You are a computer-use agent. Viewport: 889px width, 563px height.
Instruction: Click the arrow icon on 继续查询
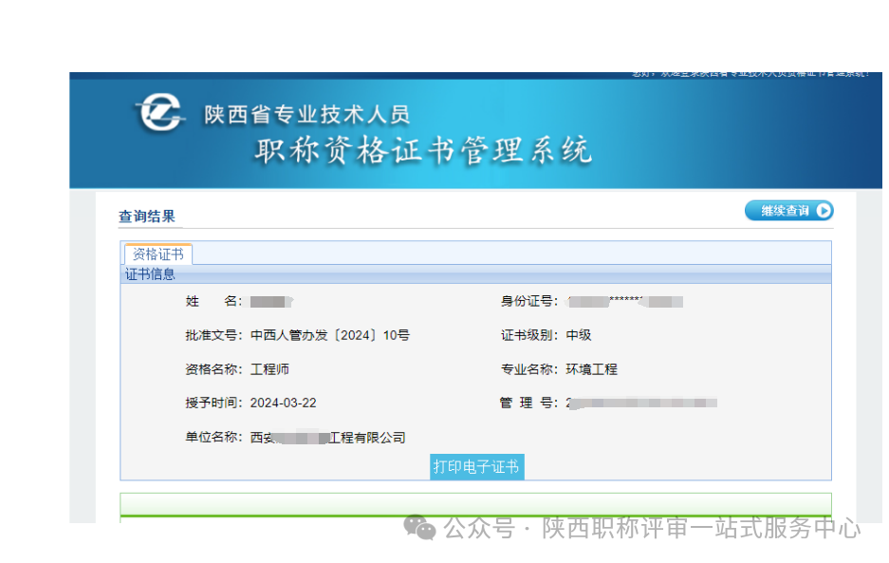point(824,211)
